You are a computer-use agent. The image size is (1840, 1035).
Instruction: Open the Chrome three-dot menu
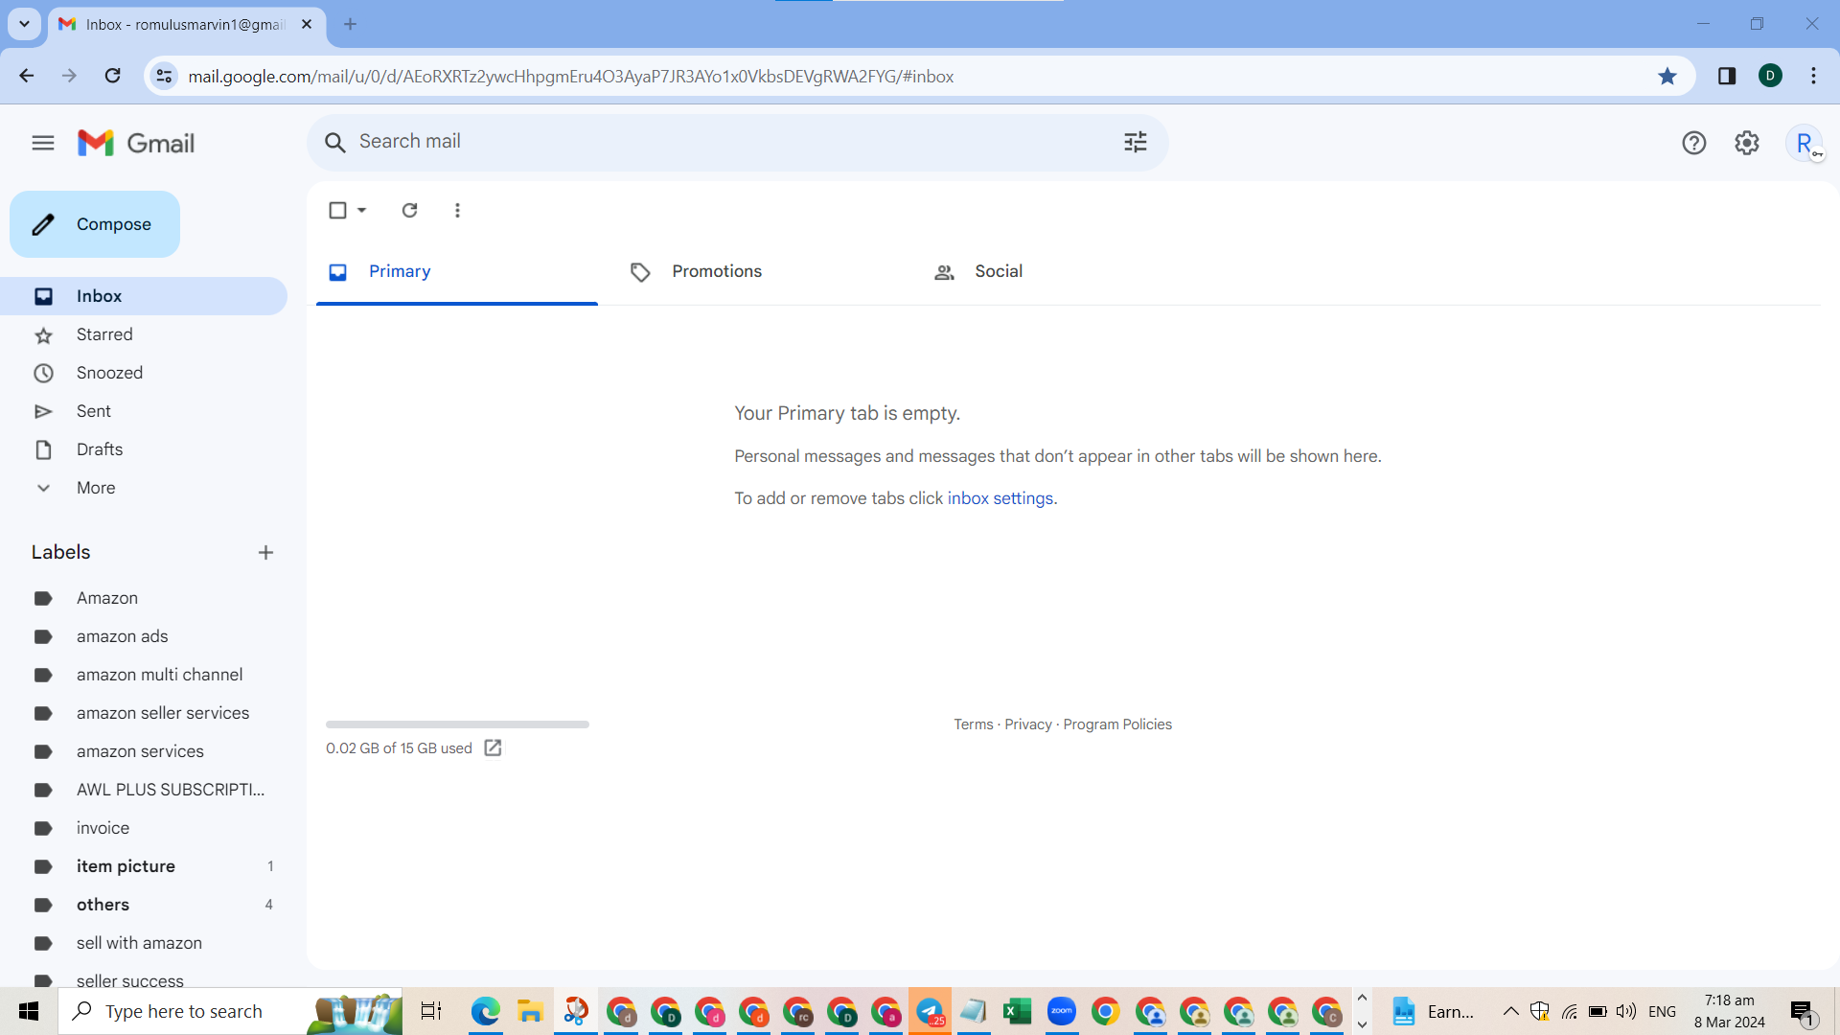tap(1813, 76)
